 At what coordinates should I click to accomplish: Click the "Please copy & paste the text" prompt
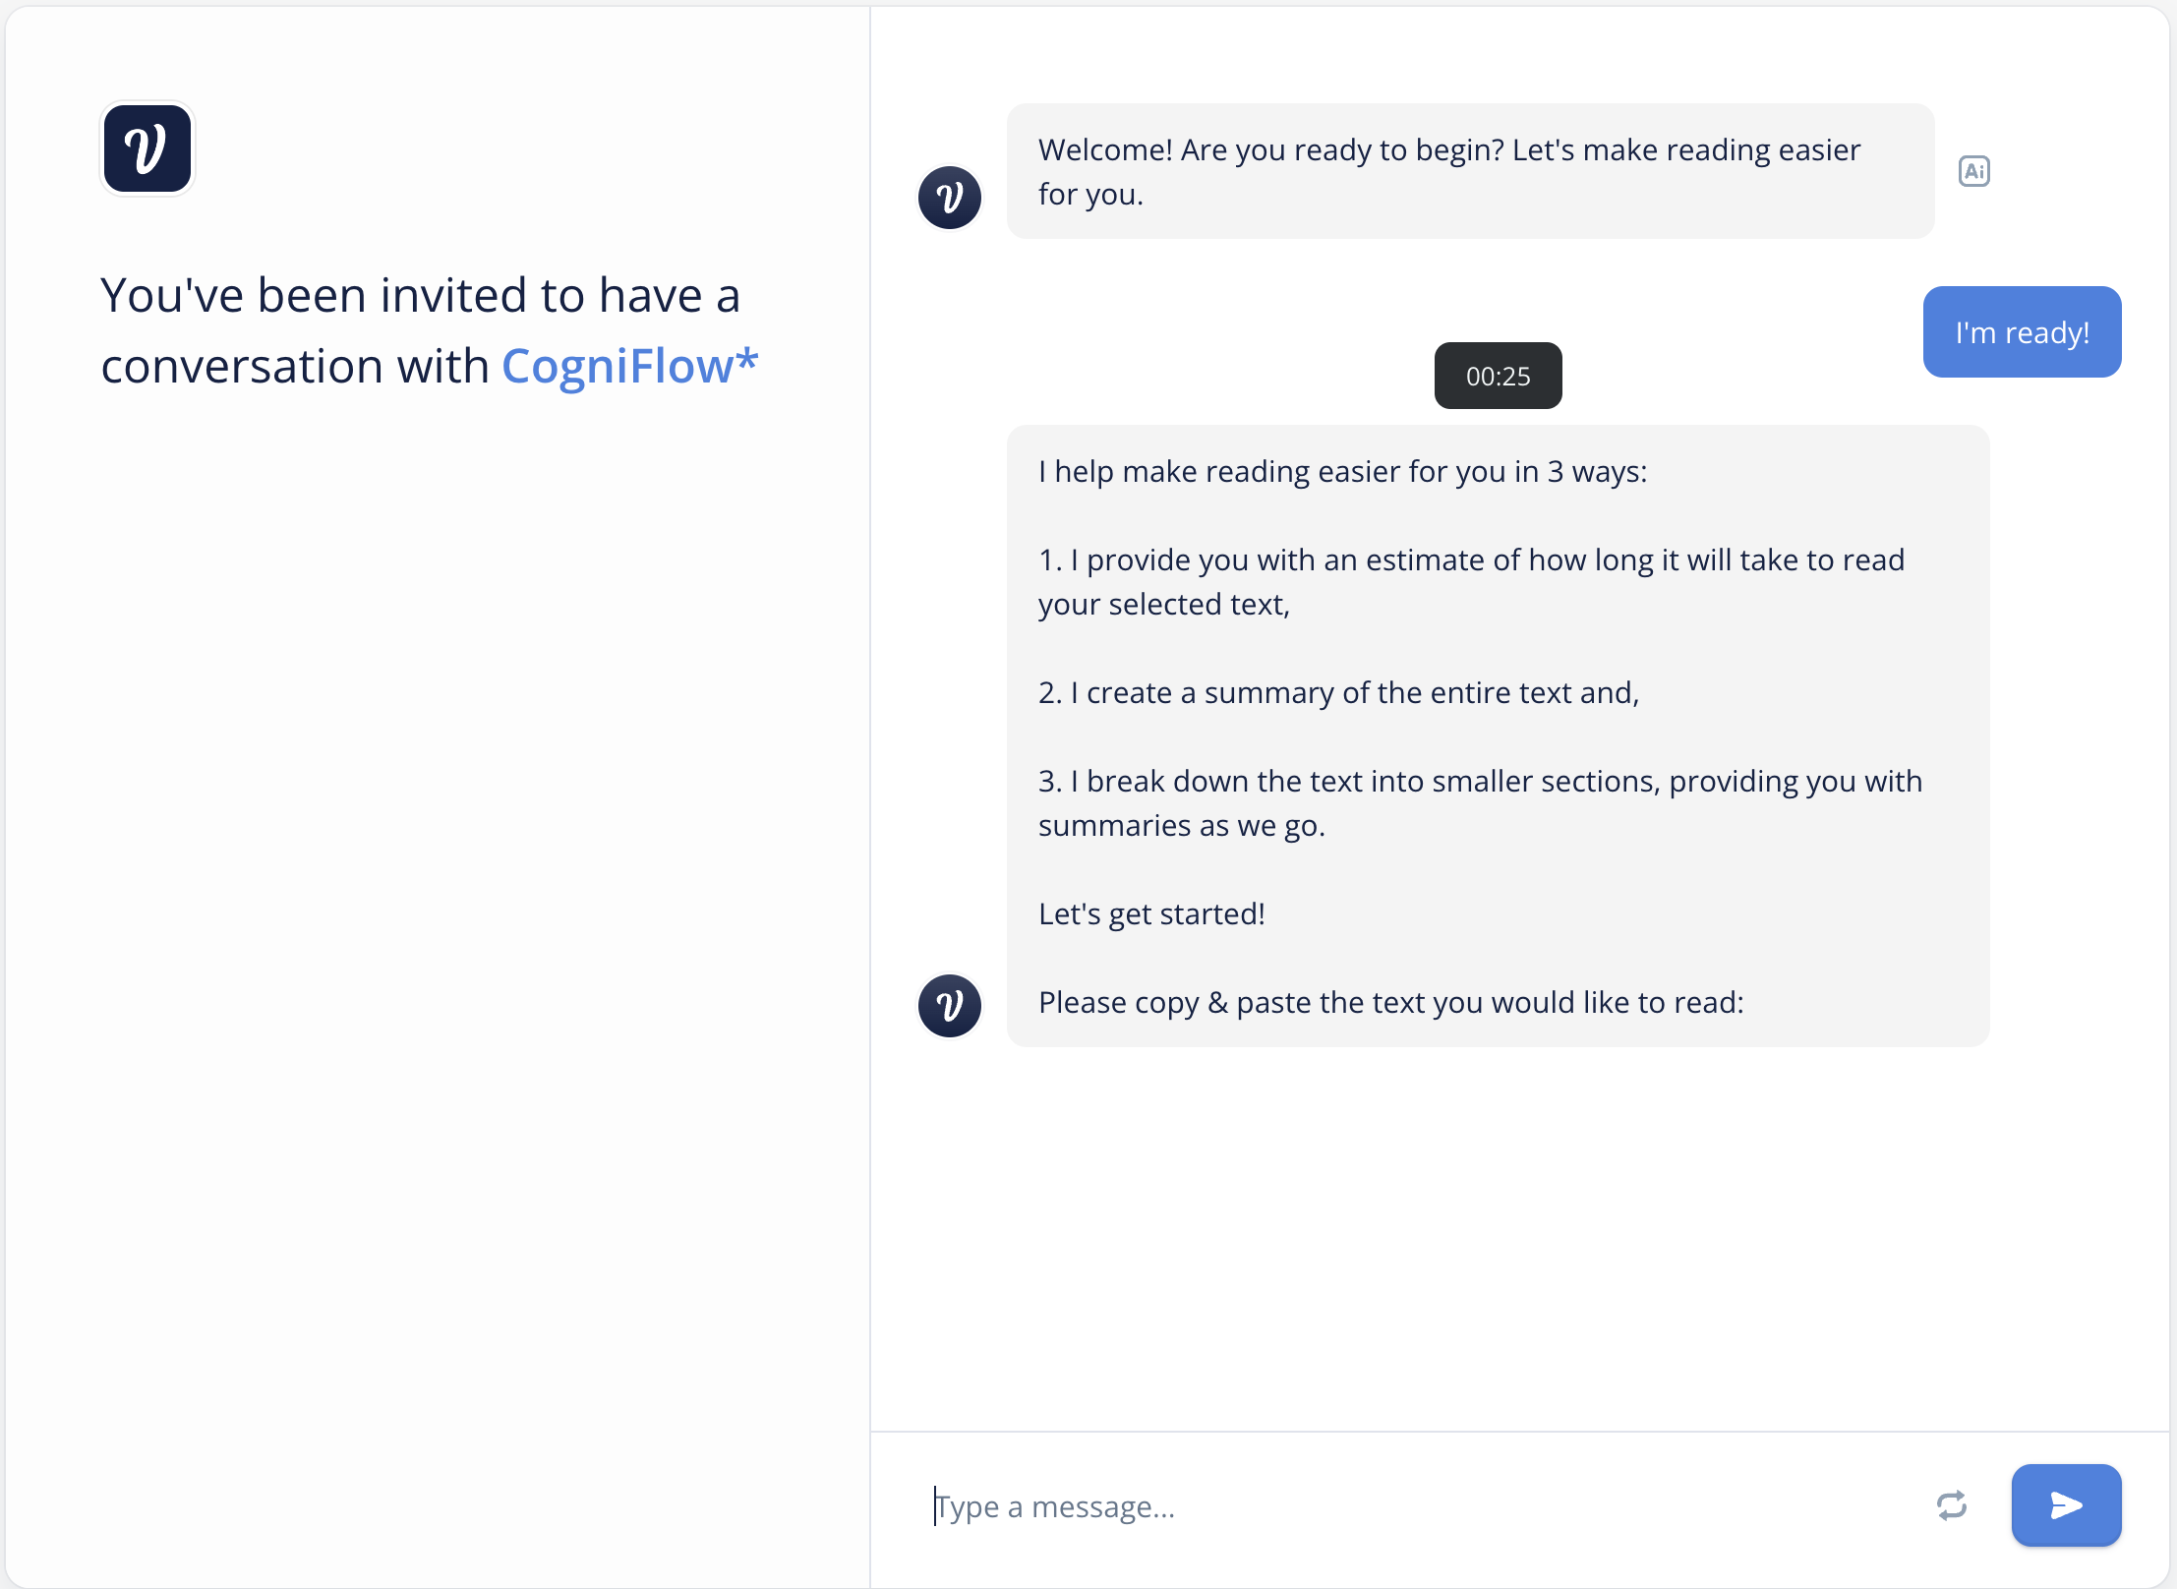tap(1390, 1003)
